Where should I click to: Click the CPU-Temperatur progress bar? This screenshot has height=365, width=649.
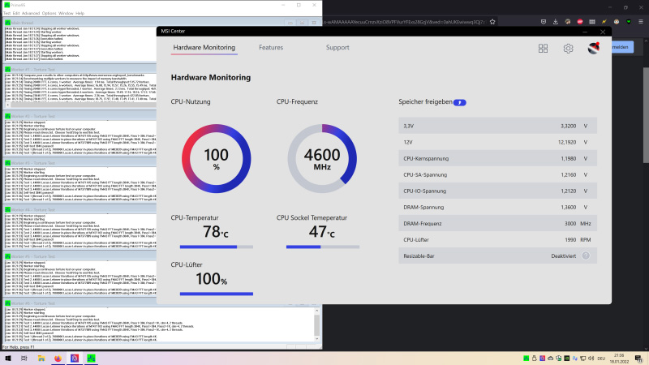point(217,247)
